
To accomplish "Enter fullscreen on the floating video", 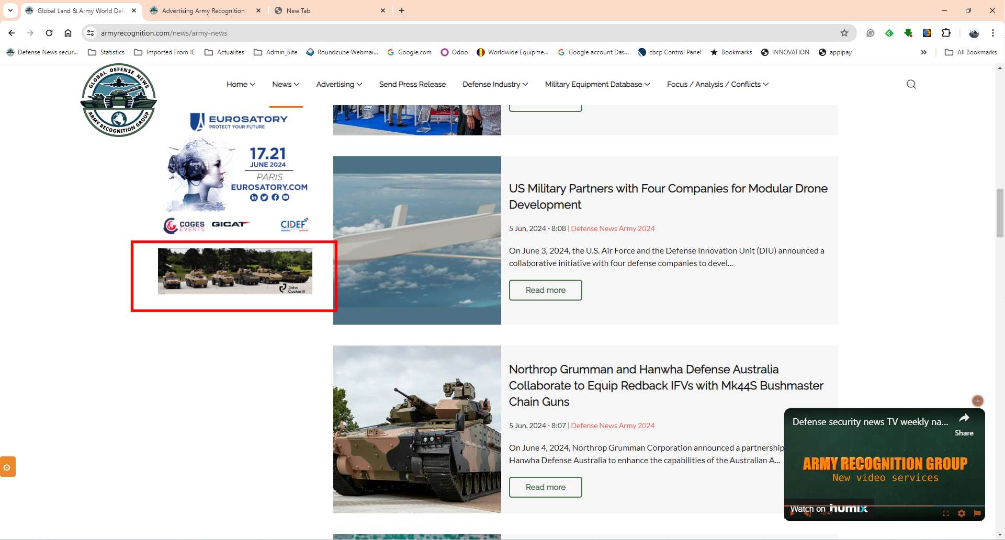I will (x=945, y=513).
